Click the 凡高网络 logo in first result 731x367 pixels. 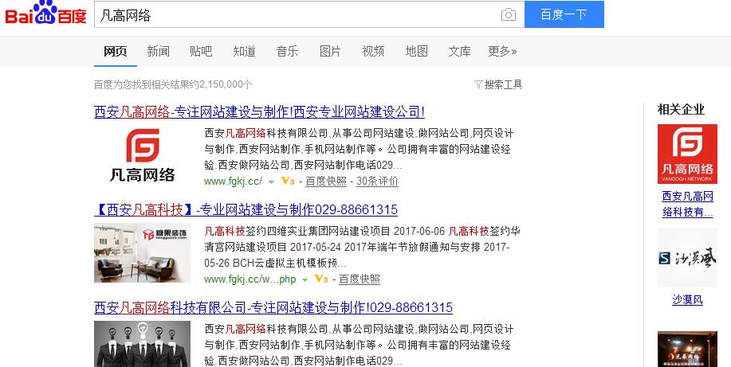(x=142, y=154)
